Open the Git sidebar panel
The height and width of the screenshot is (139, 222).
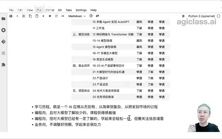click(3, 42)
